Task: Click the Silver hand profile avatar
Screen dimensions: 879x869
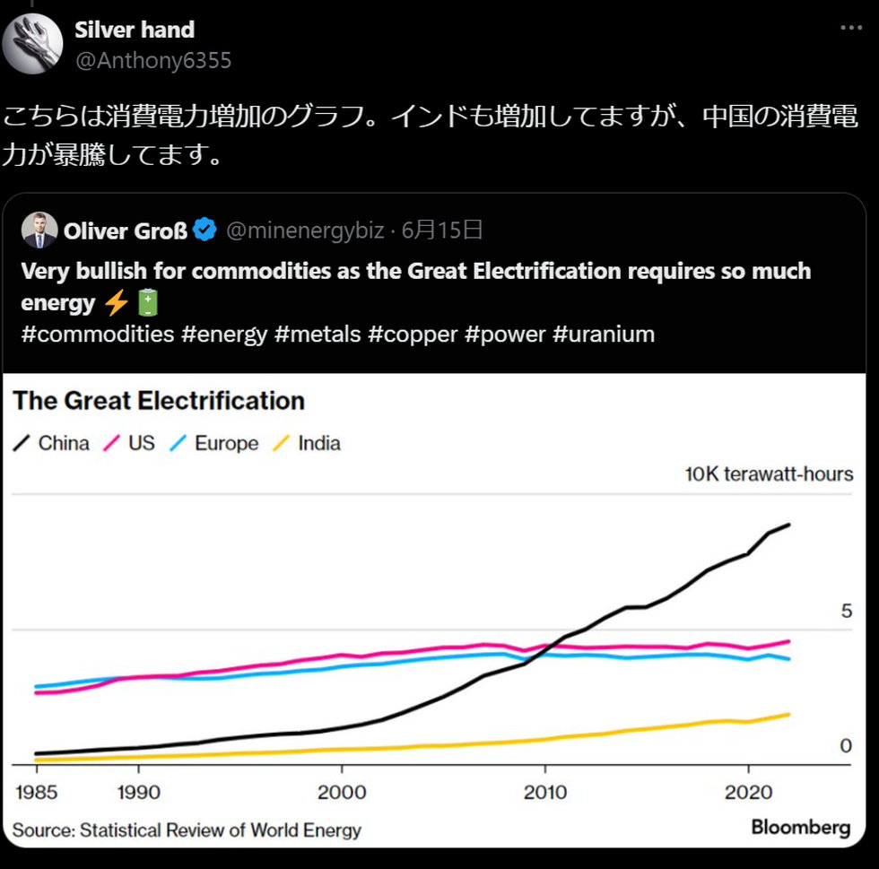Action: click(x=33, y=44)
